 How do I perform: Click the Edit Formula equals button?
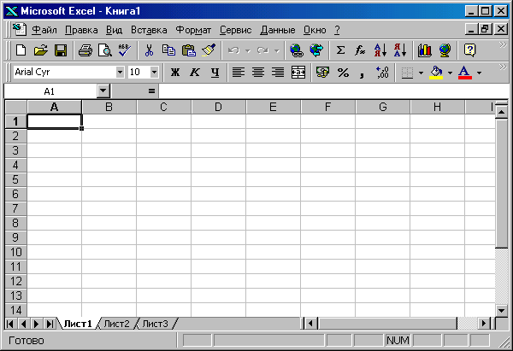click(151, 91)
